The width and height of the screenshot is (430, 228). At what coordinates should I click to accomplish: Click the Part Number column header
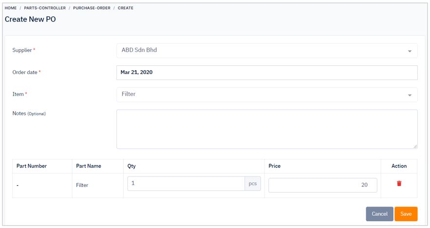point(32,166)
